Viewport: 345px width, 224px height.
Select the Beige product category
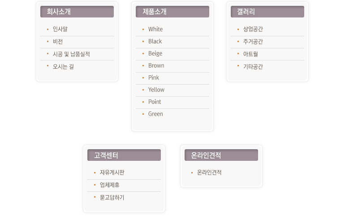pyautogui.click(x=155, y=53)
